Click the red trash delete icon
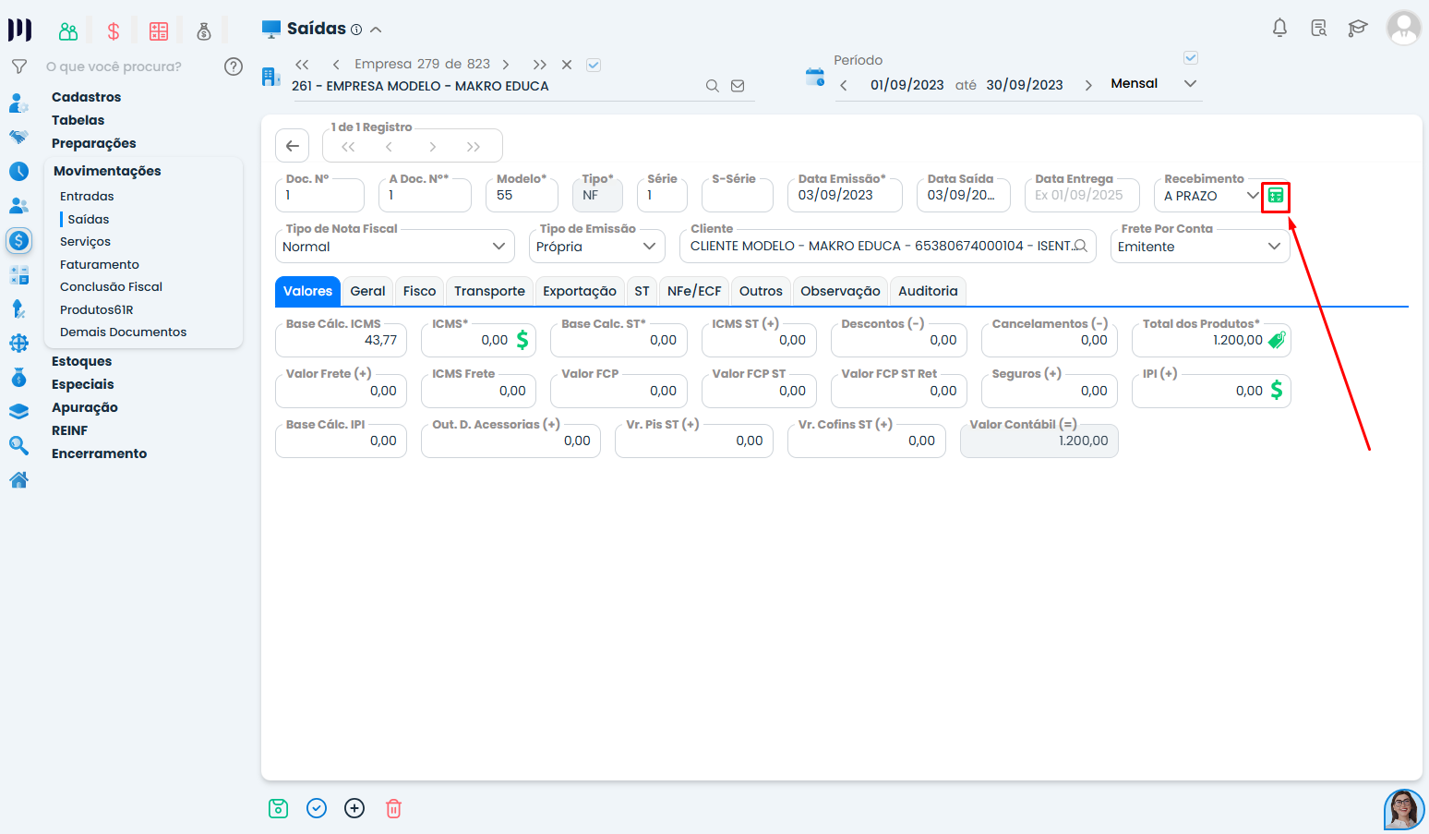 pyautogui.click(x=393, y=809)
